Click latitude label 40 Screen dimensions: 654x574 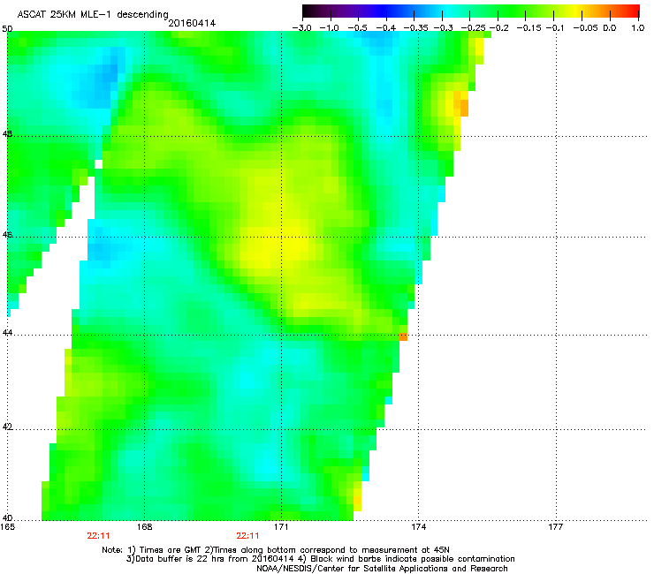[x=7, y=518]
